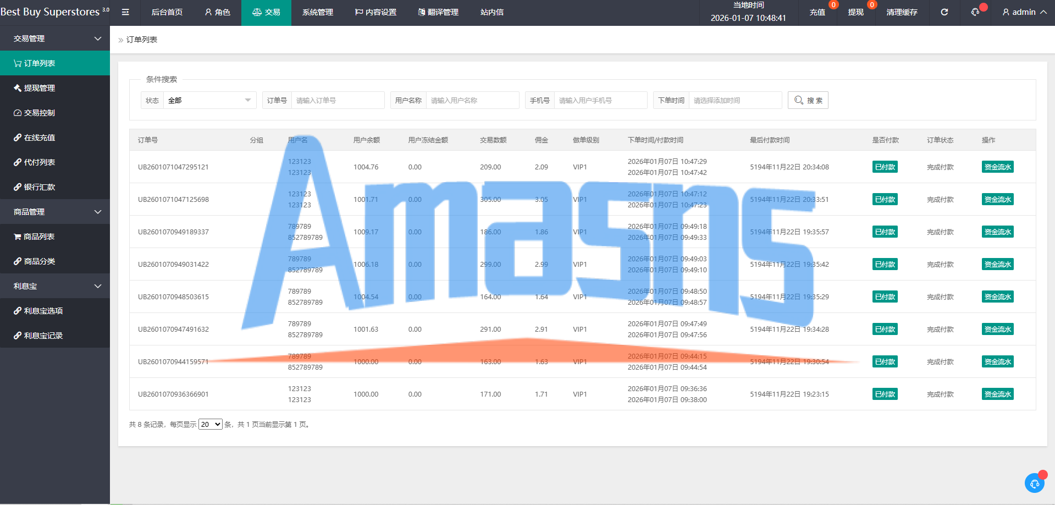The height and width of the screenshot is (505, 1055).
Task: Open 在线充值 in sidebar
Action: (55, 138)
